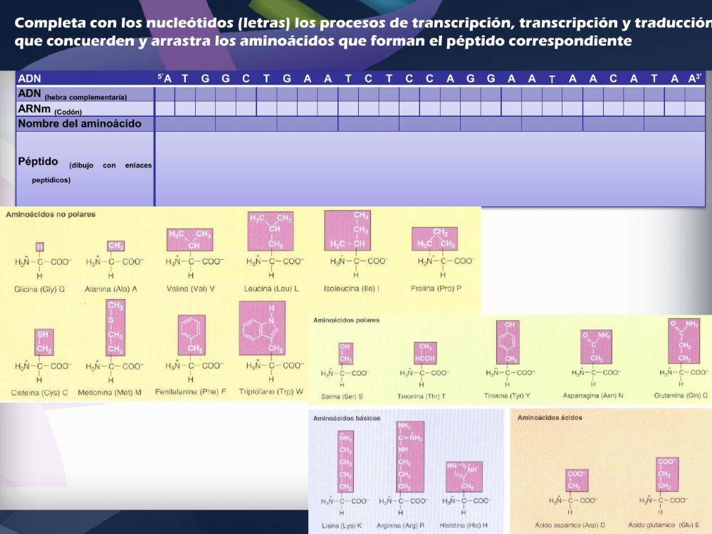
Task: Select the Leucina (Leu) amino acid structure
Action: pyautogui.click(x=271, y=246)
